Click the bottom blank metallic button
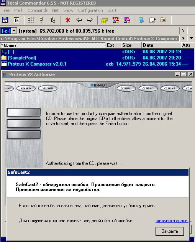 tap(24, 135)
